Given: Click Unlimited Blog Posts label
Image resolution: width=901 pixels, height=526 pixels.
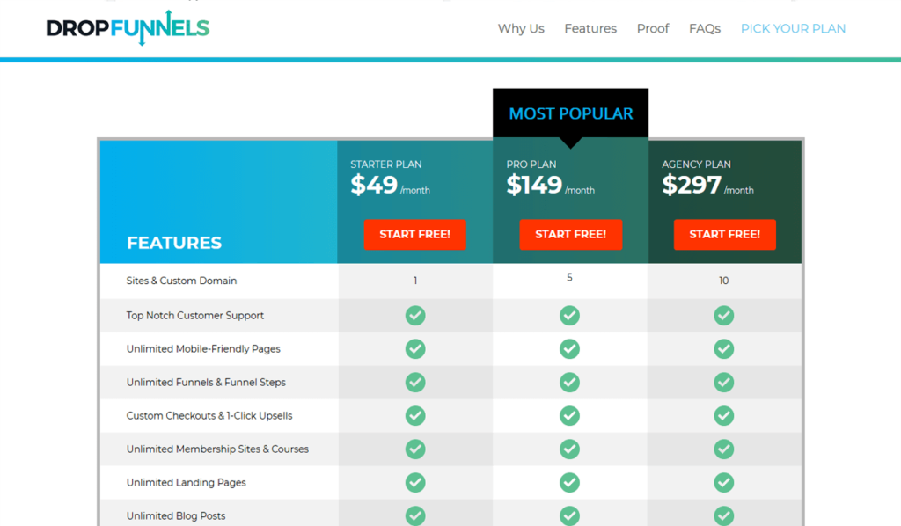Looking at the screenshot, I should 176,515.
